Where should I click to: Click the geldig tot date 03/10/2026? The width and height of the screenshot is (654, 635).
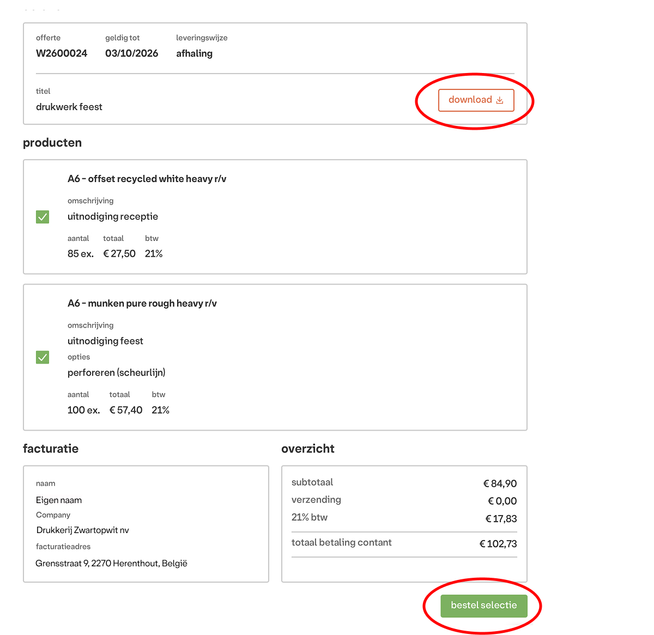pos(132,53)
